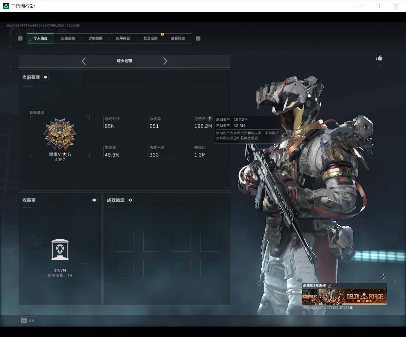Click the CN UID text at top left
The width and height of the screenshot is (406, 337).
coord(43,25)
